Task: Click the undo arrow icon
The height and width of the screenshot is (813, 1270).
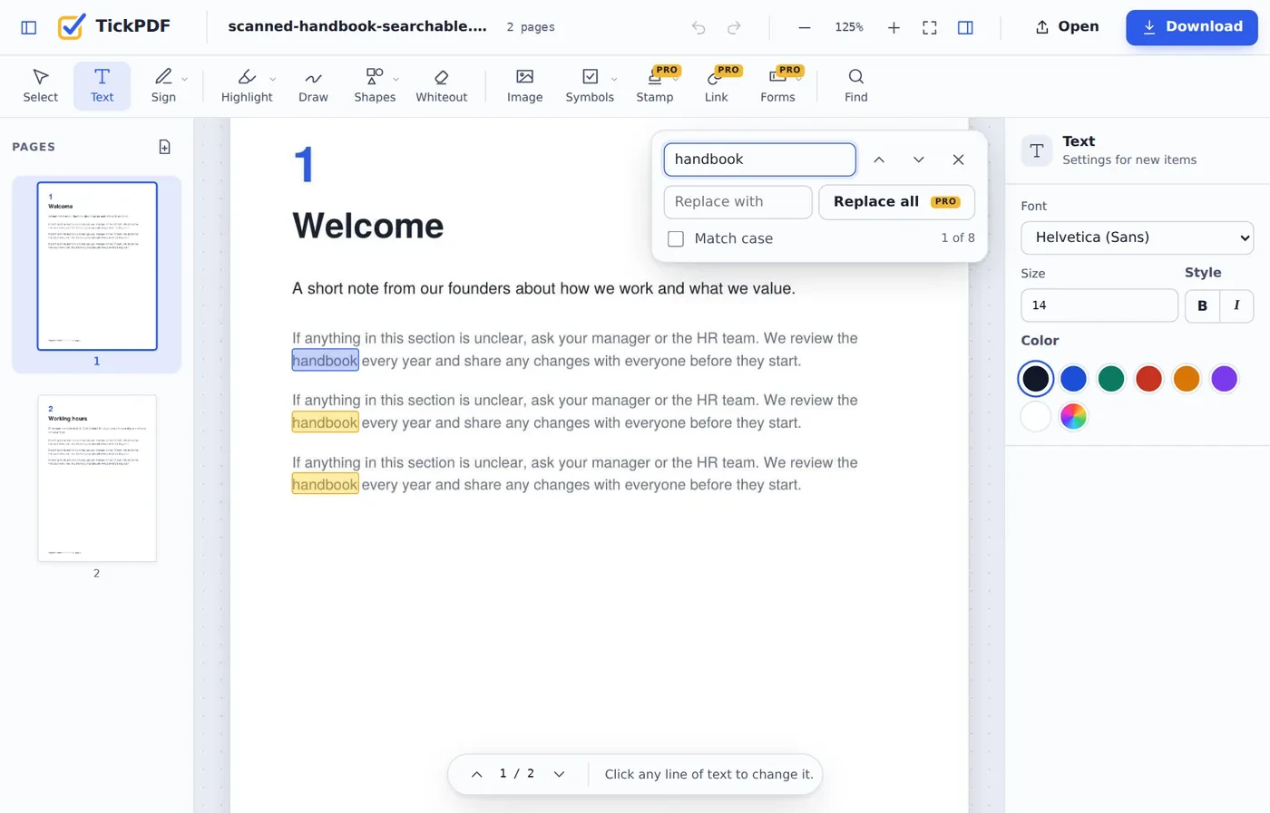Action: [x=698, y=27]
